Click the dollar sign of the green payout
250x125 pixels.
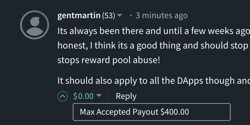(x=75, y=96)
